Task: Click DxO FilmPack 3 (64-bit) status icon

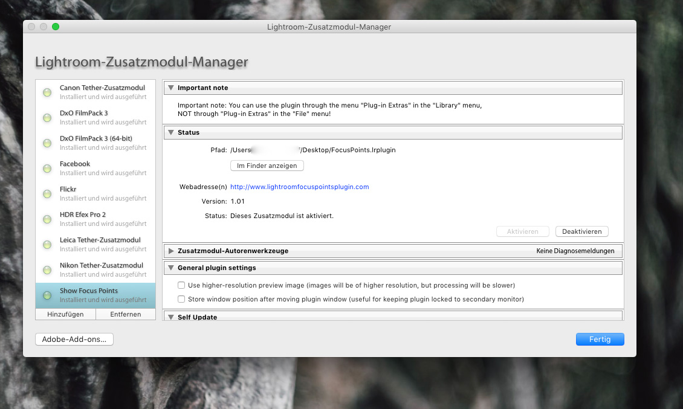Action: [47, 143]
